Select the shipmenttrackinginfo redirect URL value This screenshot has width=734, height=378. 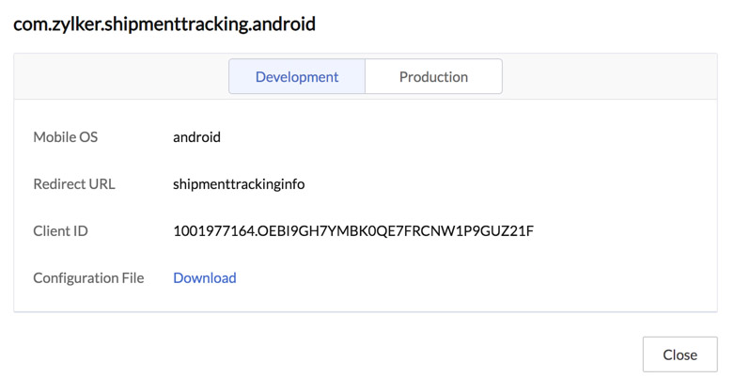(x=239, y=184)
